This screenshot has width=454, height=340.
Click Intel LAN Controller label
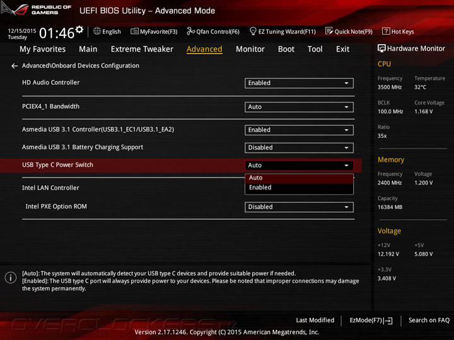pos(50,188)
